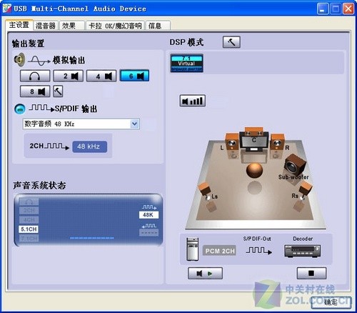This screenshot has height=313, width=357.
Task: Switch to 8-speaker output mode
Action: (x=35, y=91)
